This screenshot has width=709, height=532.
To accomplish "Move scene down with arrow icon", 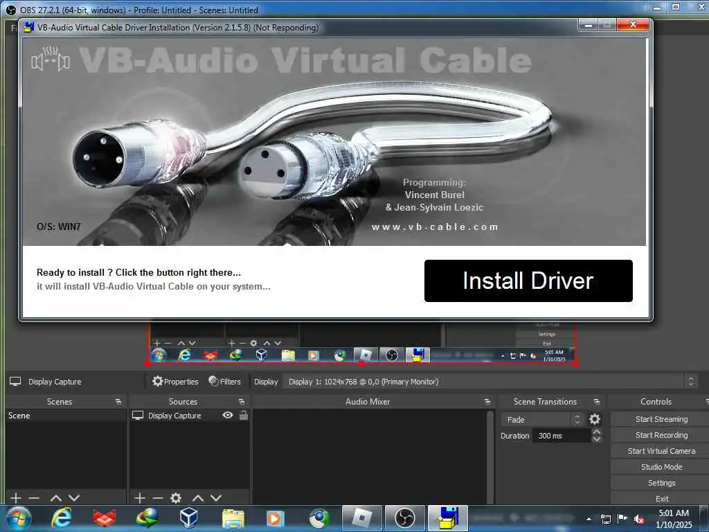I will 74,498.
